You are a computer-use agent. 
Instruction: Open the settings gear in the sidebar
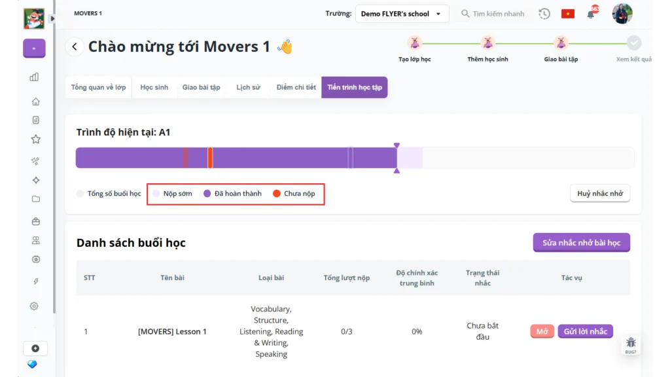tap(34, 306)
